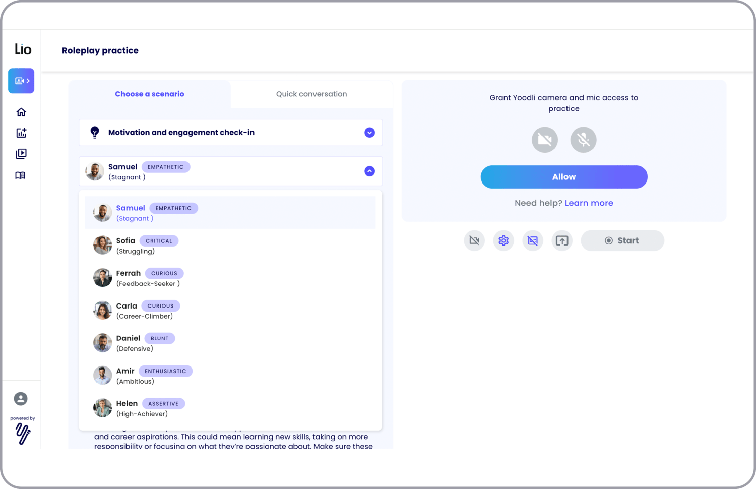Select the Roleplay practice camera icon in sidebar
The height and width of the screenshot is (489, 756).
(x=21, y=81)
